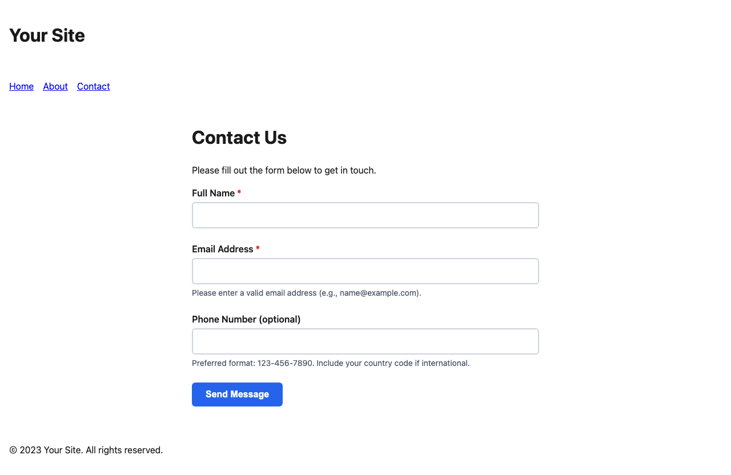This screenshot has height=475, width=731.
Task: Click the preferred phone format hint text
Action: 331,363
